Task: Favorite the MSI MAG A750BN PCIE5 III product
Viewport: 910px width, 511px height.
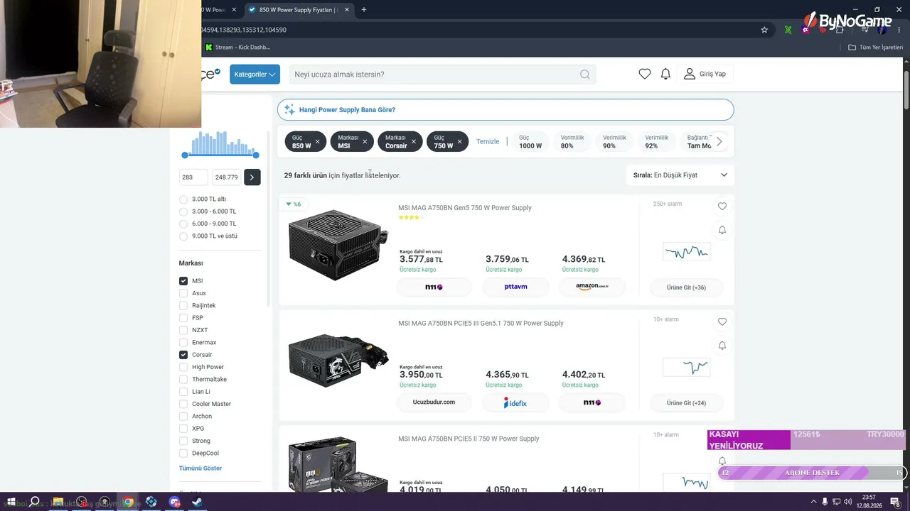Action: coord(722,322)
